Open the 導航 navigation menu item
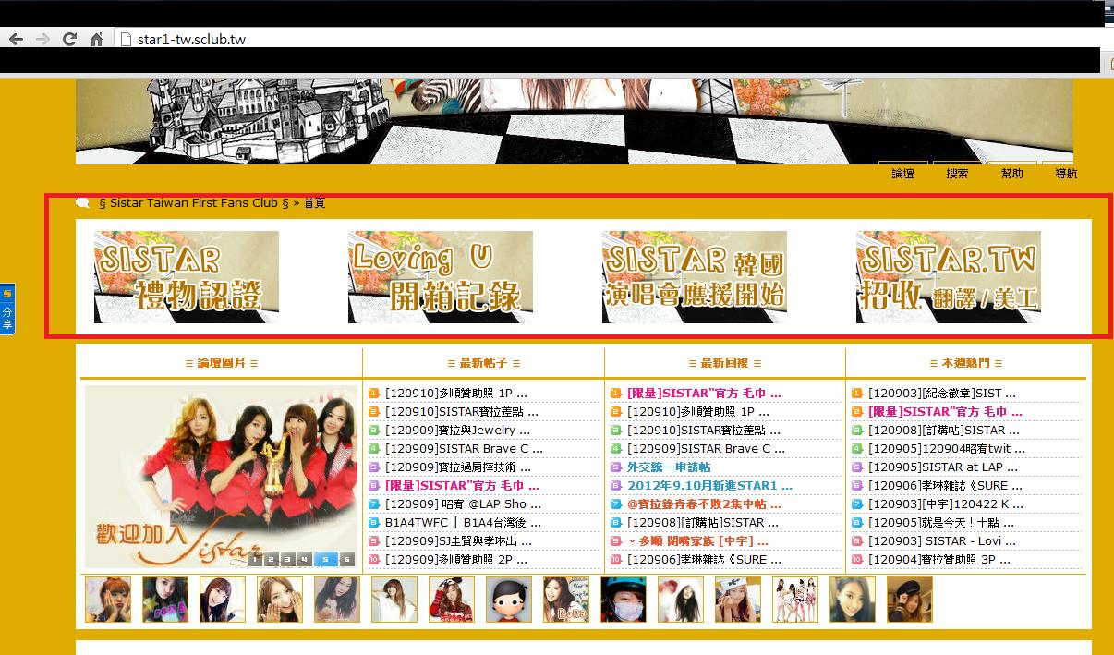This screenshot has width=1114, height=655. pos(1065,174)
